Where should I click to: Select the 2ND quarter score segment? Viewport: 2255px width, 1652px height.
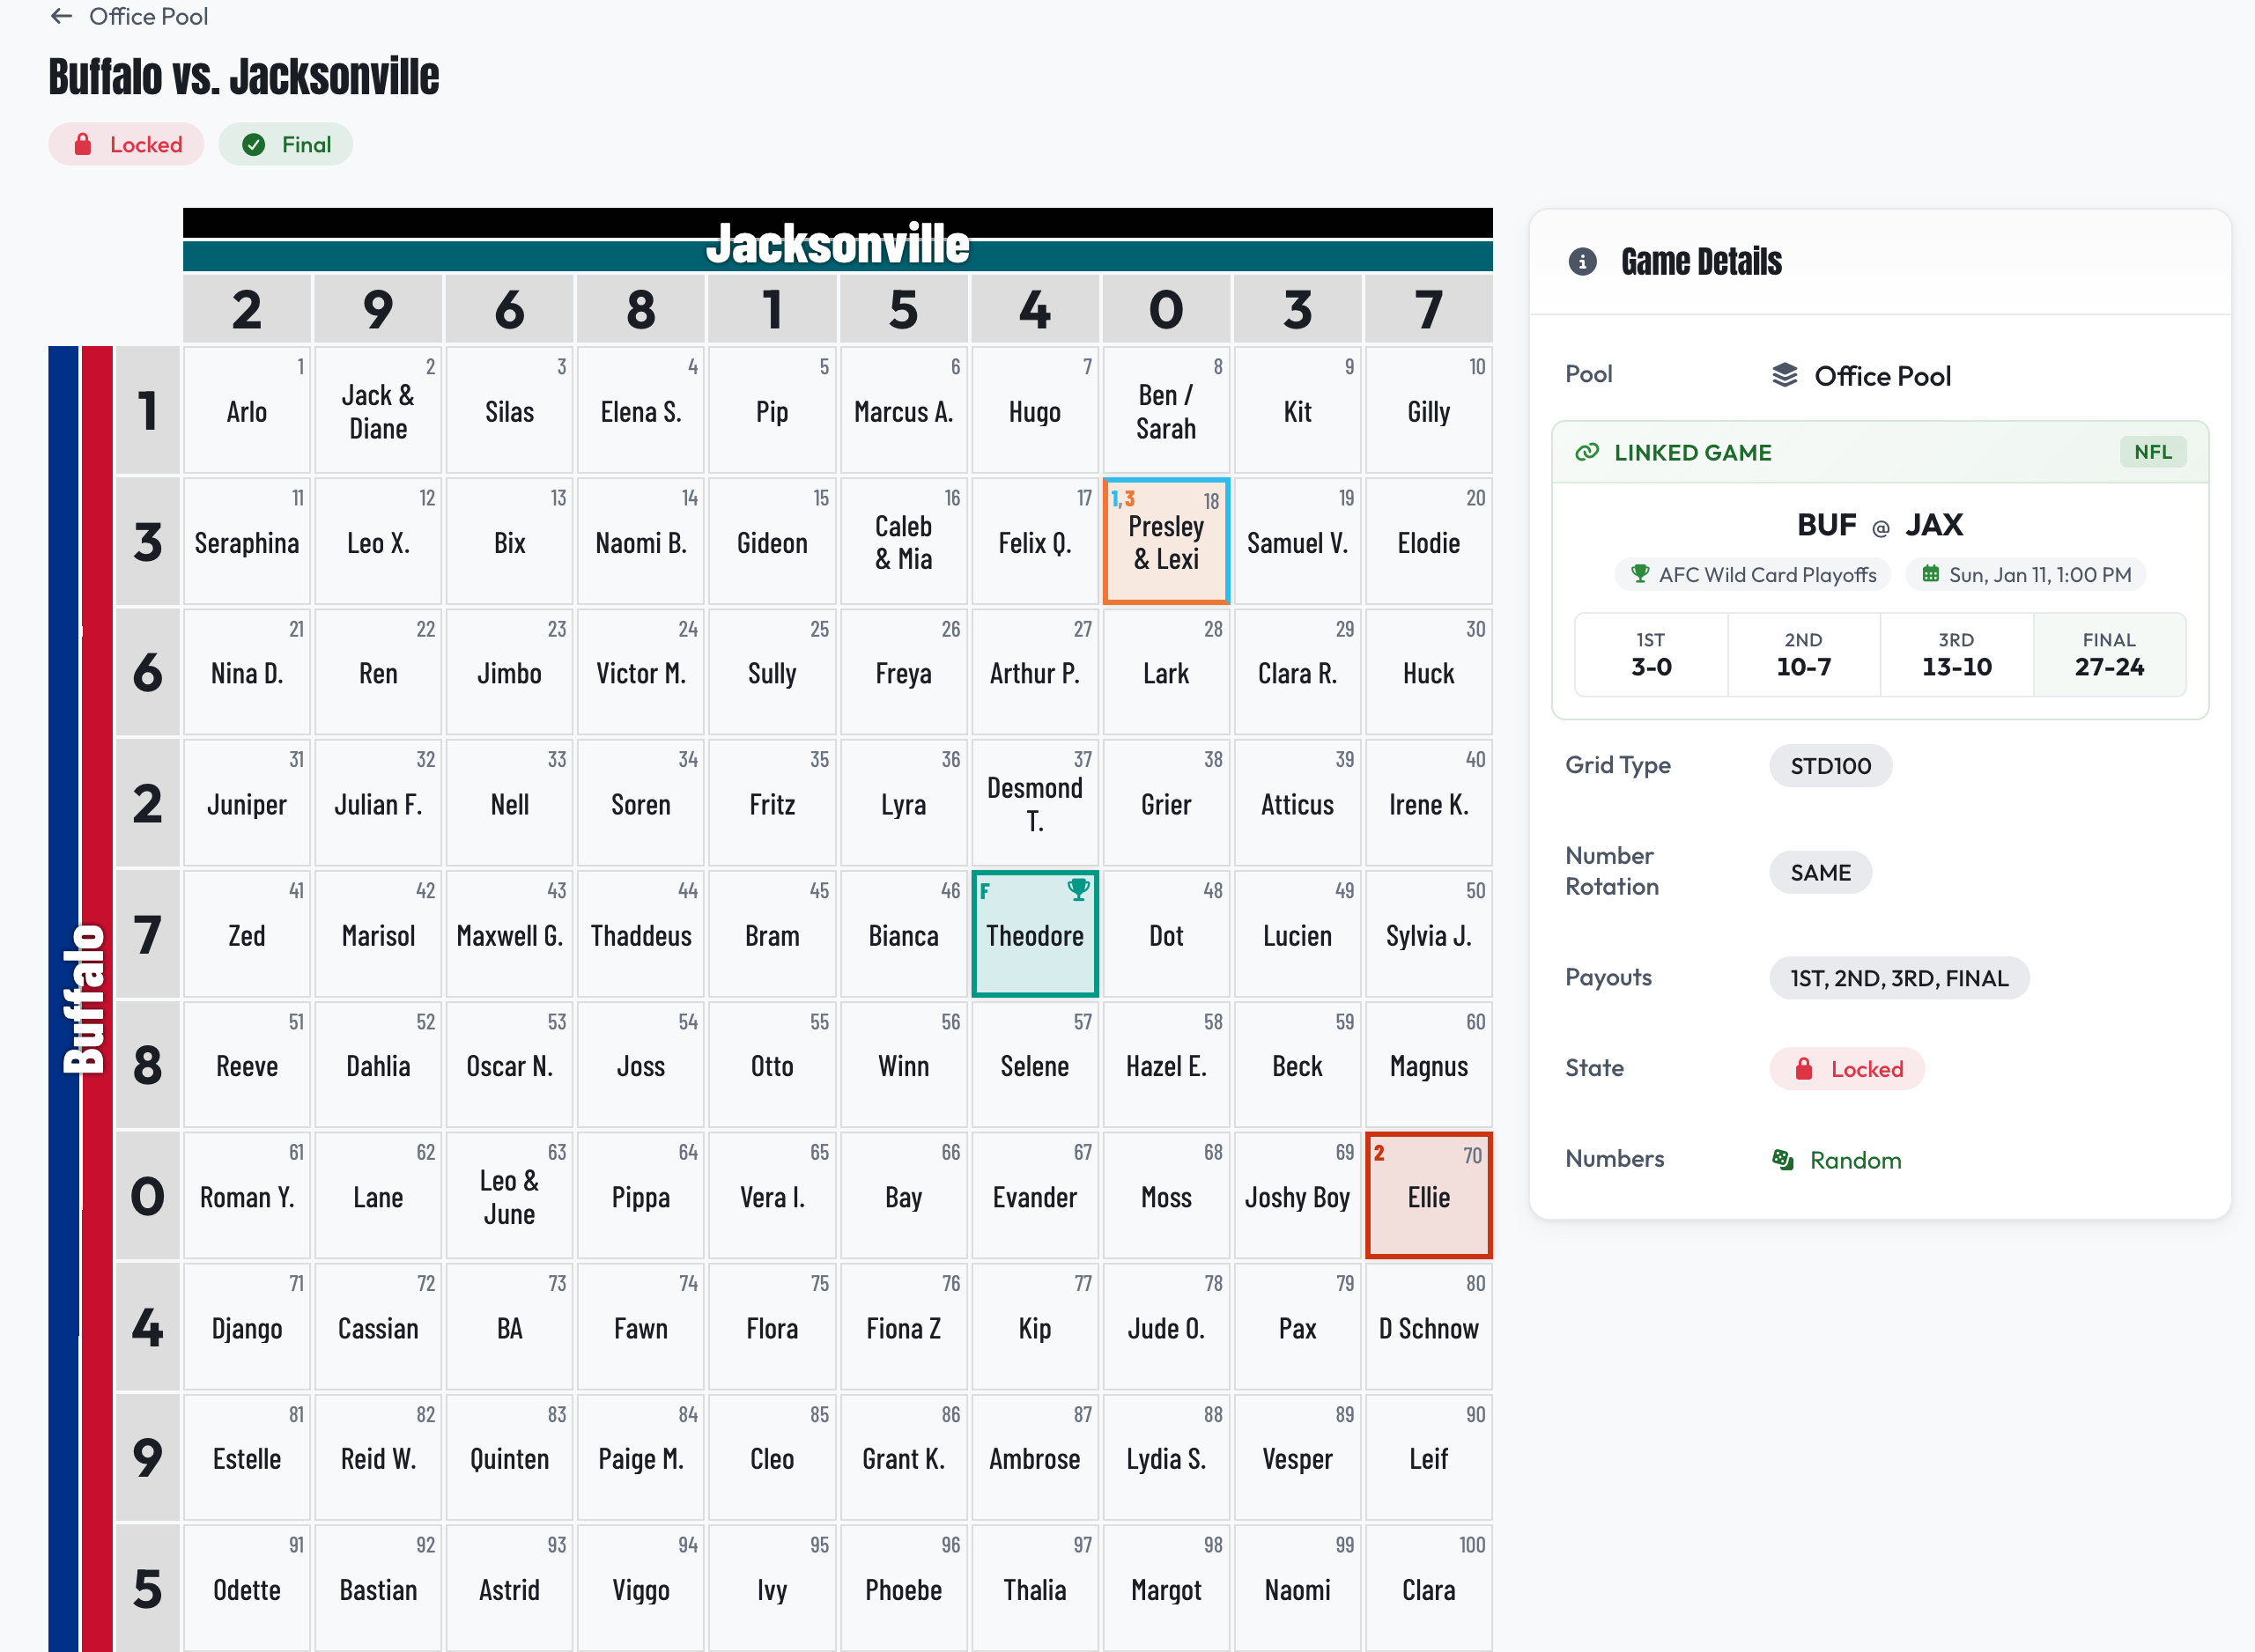[1803, 654]
